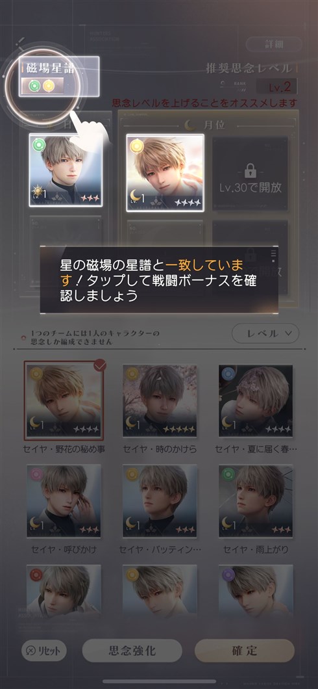Tap the crescent moon 月位 header icon
Screen dimensions: 318x689
190,125
